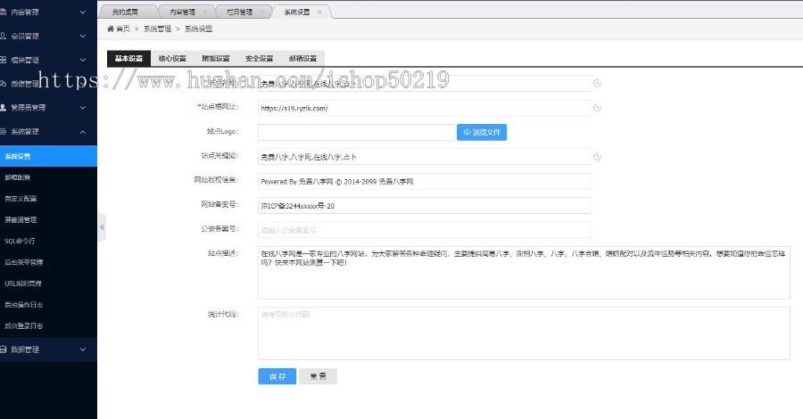The height and width of the screenshot is (419, 803).
Task: Close the 系统设置 tab
Action: point(319,12)
